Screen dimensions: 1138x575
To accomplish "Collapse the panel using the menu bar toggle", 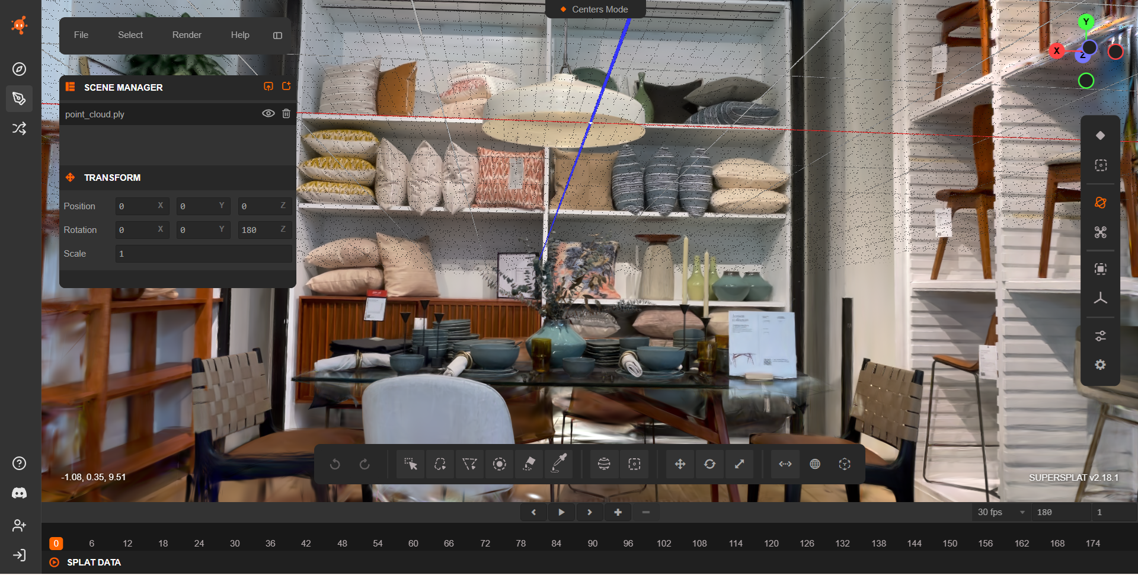I will 277,36.
